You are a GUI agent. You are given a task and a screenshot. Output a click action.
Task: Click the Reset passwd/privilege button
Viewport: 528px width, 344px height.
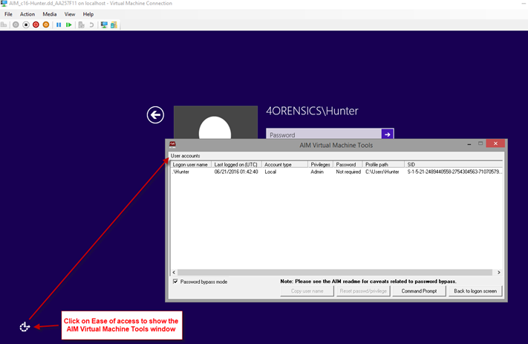click(363, 291)
